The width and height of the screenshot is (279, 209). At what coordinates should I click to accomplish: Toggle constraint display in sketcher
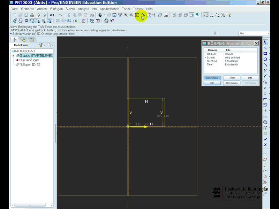[38, 21]
